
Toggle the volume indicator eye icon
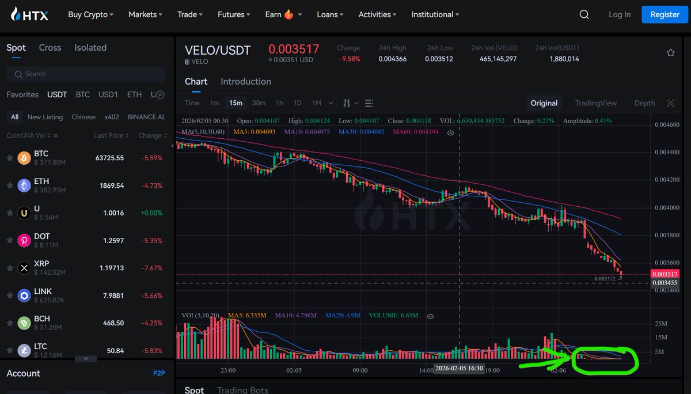(430, 316)
